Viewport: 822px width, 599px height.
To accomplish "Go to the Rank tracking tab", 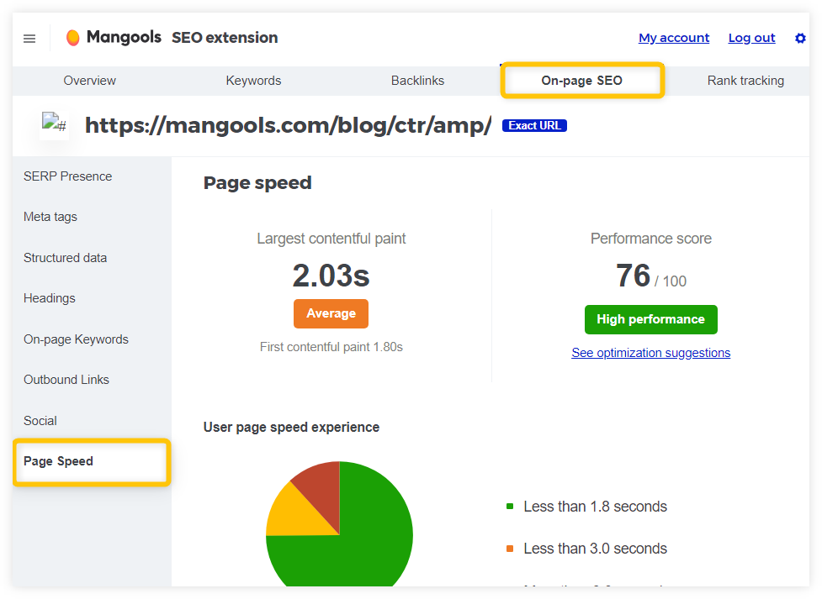I will click(745, 81).
